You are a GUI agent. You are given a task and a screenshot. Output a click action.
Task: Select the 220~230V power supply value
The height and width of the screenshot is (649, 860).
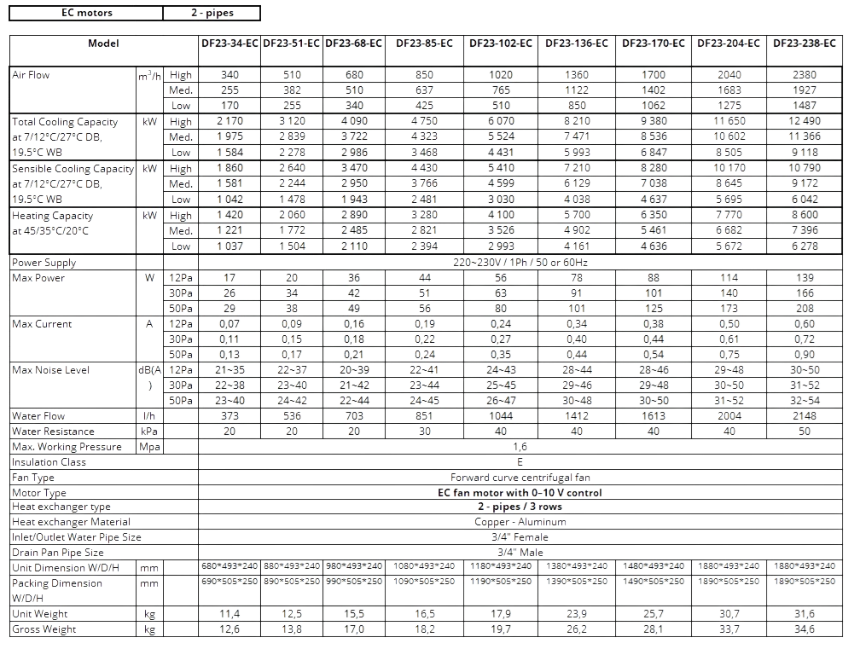point(520,263)
